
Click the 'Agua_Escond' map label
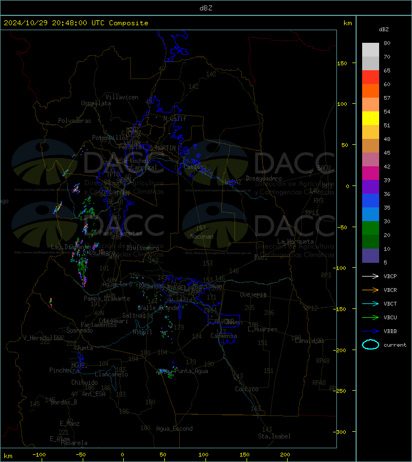coord(174,429)
